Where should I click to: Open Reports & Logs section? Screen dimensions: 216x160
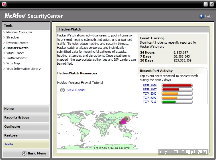click(26, 117)
